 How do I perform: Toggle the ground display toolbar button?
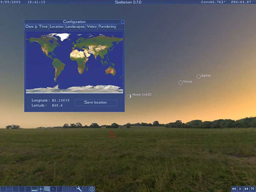34,189
